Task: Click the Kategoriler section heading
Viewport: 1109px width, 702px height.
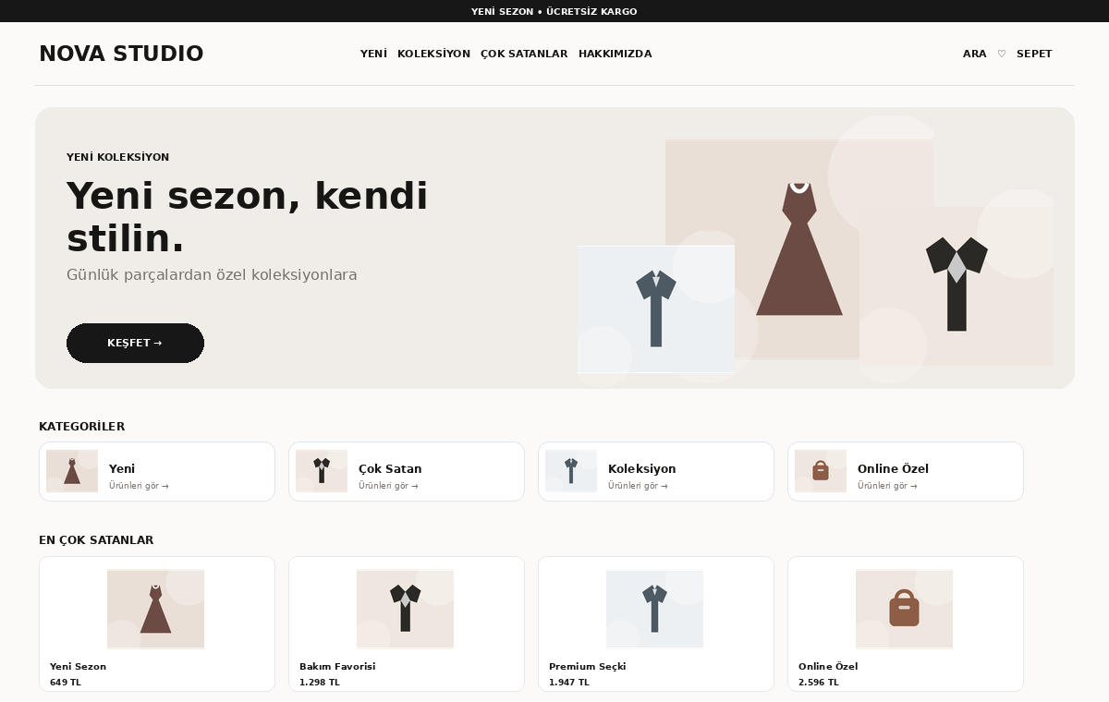Action: (81, 427)
